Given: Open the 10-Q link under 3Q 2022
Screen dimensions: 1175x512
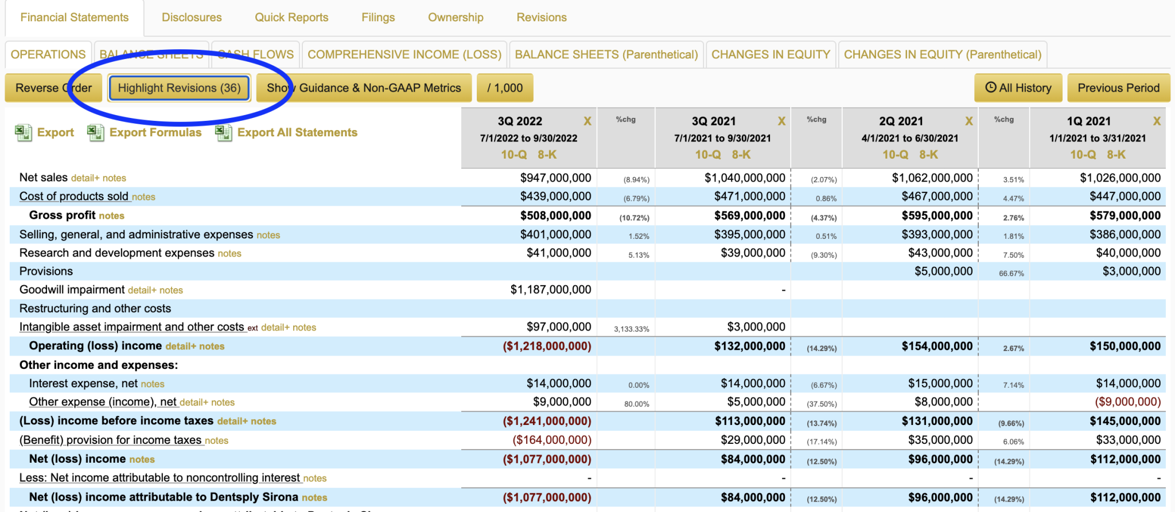Looking at the screenshot, I should click(513, 155).
